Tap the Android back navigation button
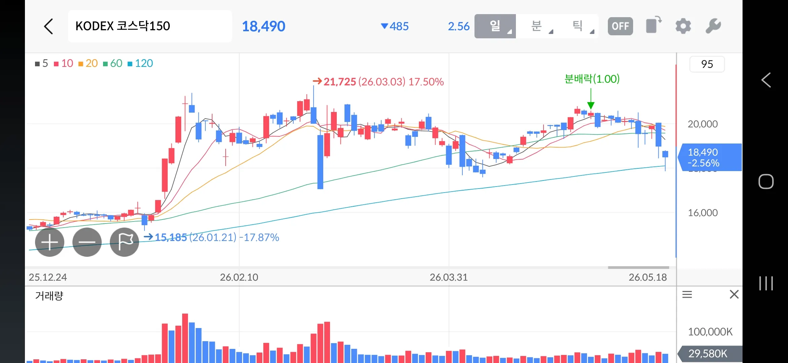This screenshot has width=788, height=363. pyautogui.click(x=766, y=80)
